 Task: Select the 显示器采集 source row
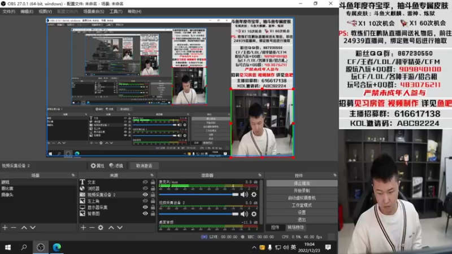point(118,207)
